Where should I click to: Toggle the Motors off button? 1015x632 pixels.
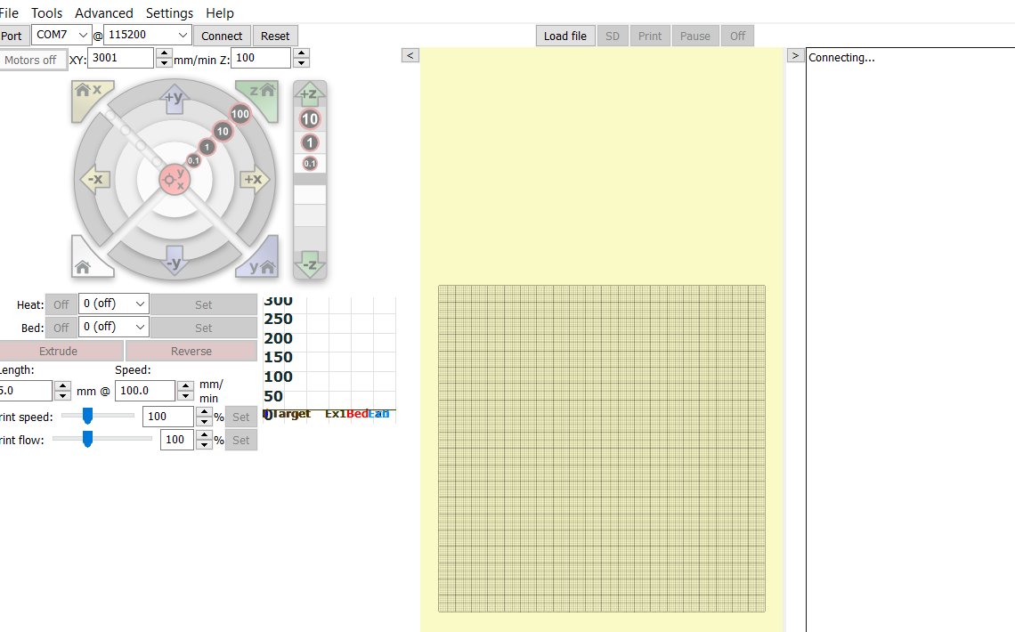pyautogui.click(x=32, y=60)
